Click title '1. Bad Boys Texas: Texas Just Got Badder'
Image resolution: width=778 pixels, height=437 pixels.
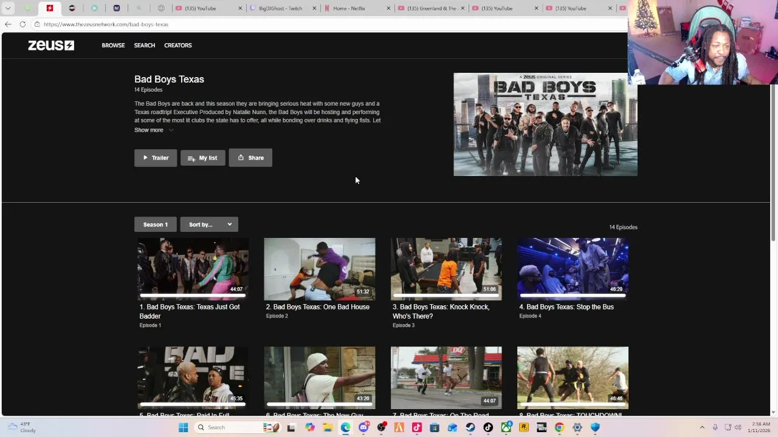[190, 311]
